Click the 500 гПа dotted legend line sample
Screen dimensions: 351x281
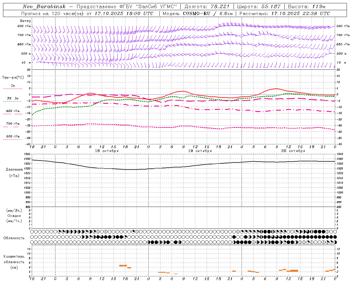point(12,139)
